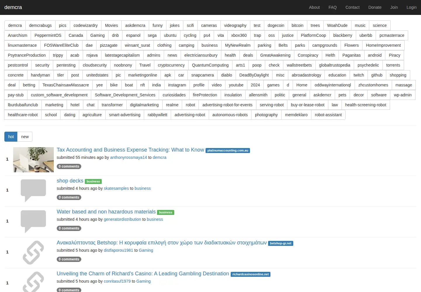Visit user conritasuf1979's profile

(117, 281)
